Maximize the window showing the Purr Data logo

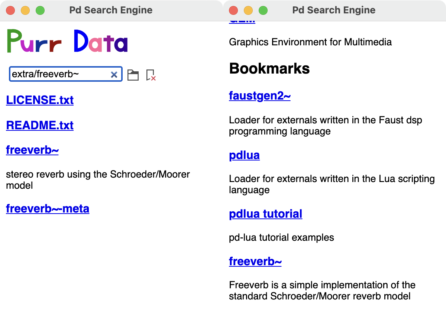[x=40, y=10]
